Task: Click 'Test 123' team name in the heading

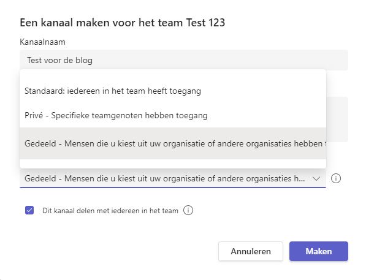Action: point(205,23)
